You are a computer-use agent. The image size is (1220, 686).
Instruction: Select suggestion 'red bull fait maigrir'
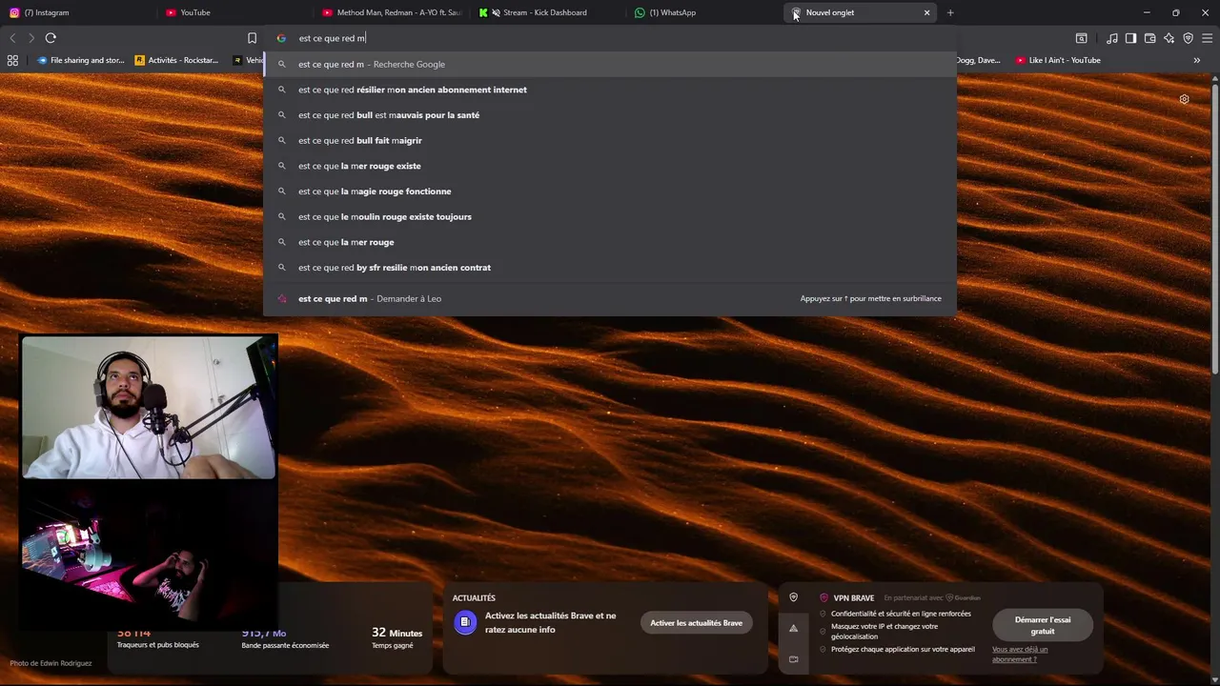[610, 140]
